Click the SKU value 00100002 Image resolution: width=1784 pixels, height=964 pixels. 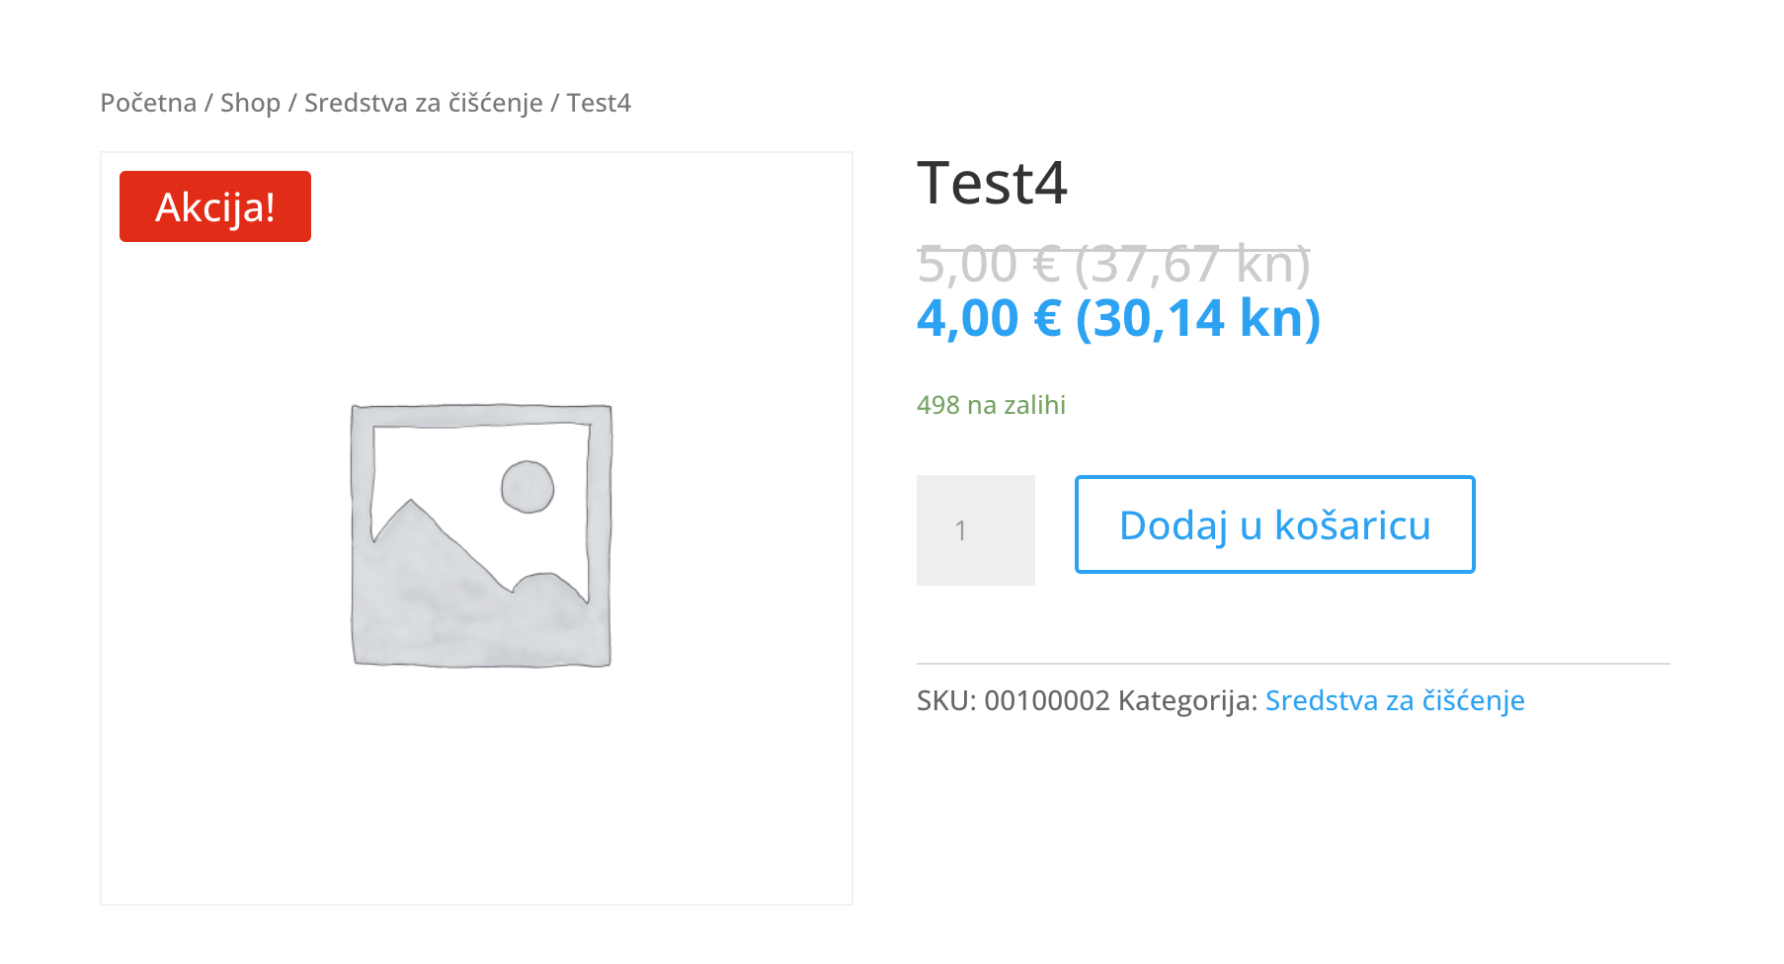(1047, 700)
